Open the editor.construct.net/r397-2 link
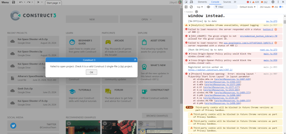Screen dimensions: 286x134 tap(210, 70)
